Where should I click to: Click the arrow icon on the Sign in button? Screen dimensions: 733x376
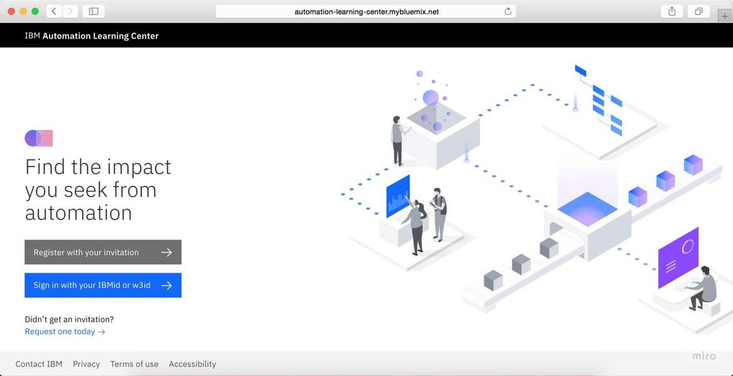pos(167,285)
